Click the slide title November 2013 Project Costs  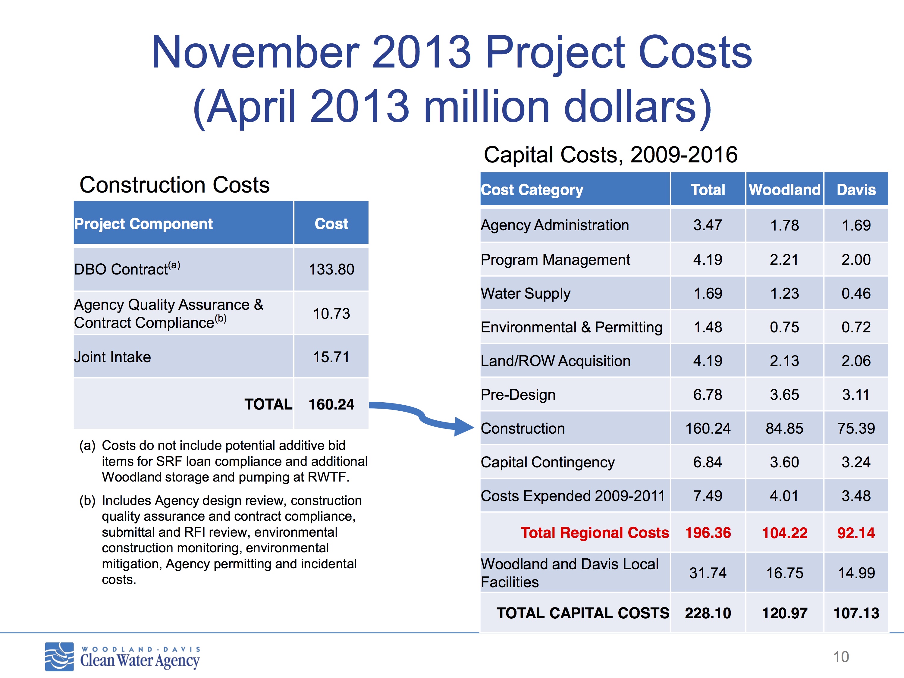(451, 52)
